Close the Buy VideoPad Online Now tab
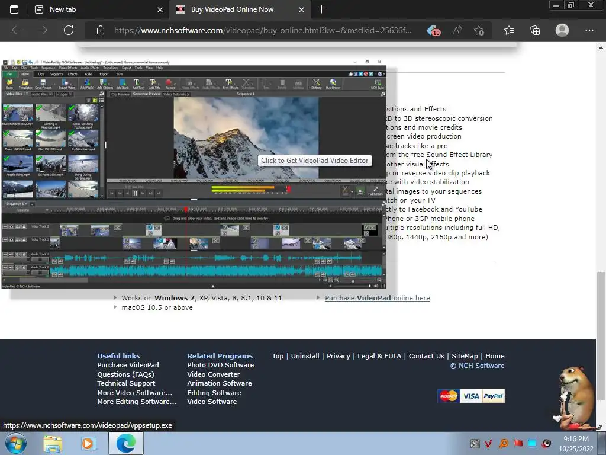606x455 pixels. pos(301,9)
